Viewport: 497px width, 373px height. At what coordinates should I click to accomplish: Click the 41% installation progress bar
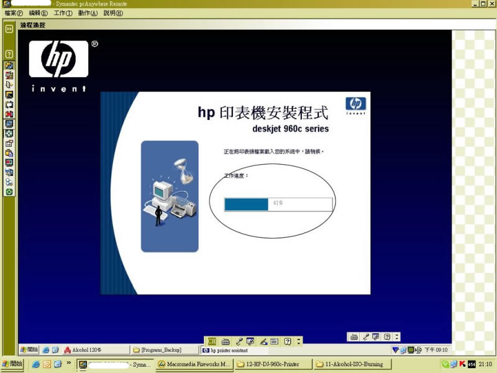278,205
